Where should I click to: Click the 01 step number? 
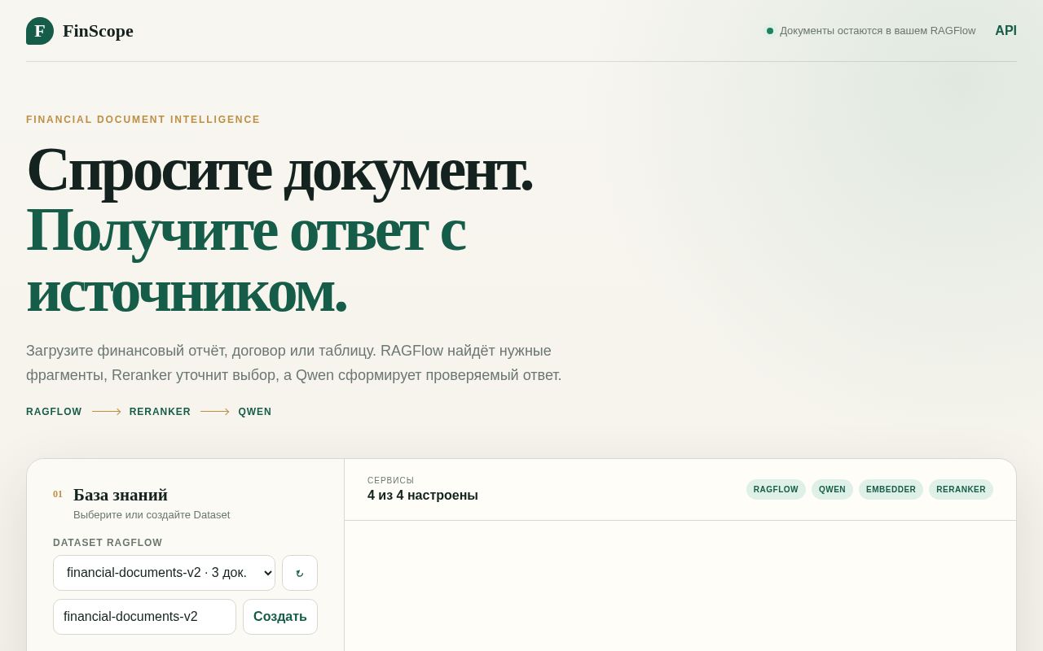click(58, 494)
